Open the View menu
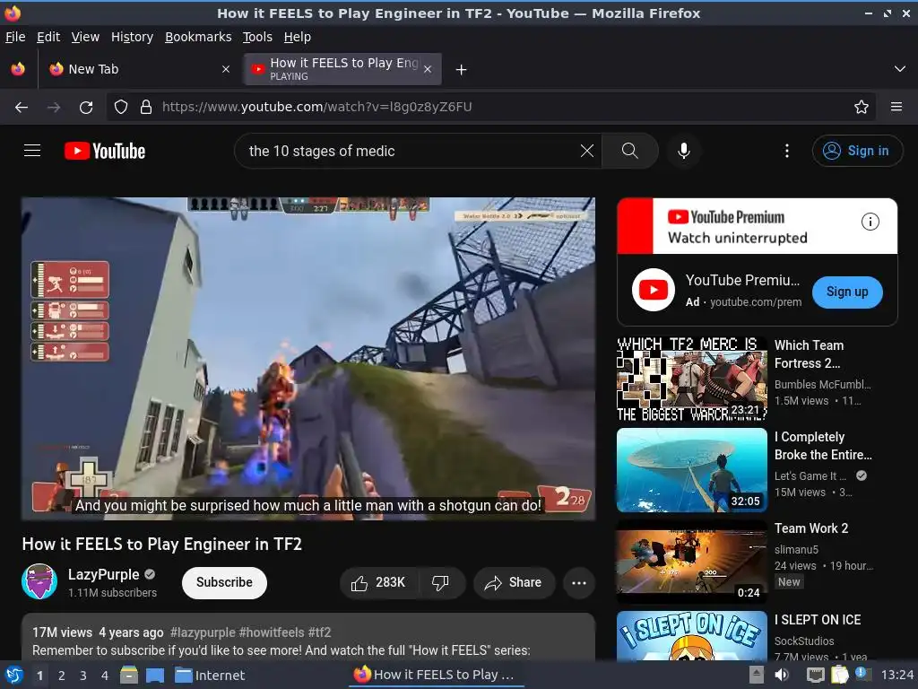 tap(85, 37)
